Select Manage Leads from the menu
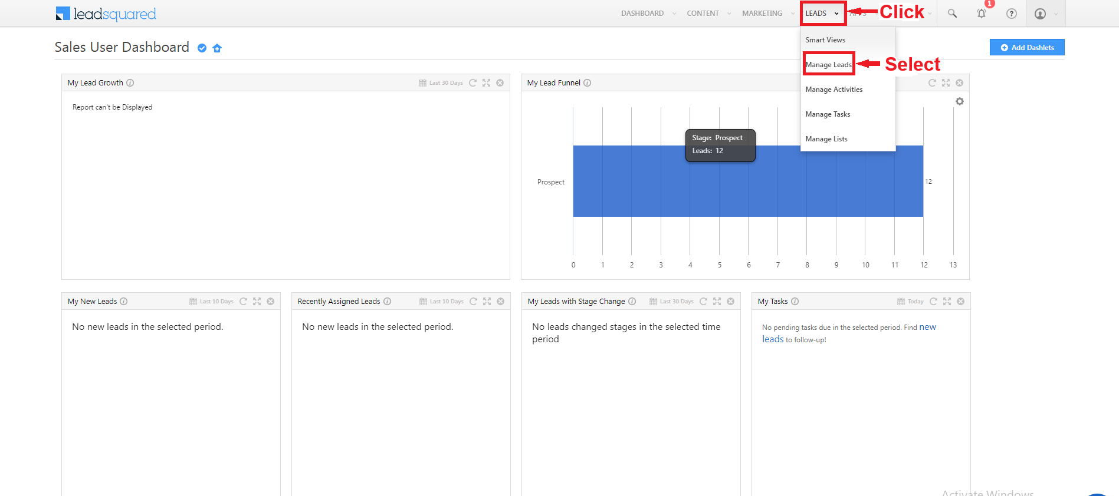 (x=828, y=65)
